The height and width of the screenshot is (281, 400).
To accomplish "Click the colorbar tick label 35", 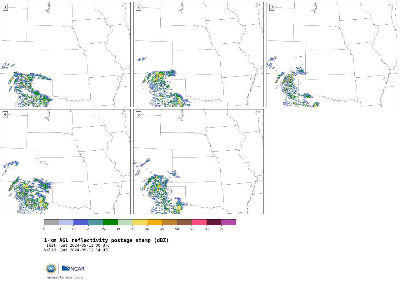I will [x=132, y=229].
